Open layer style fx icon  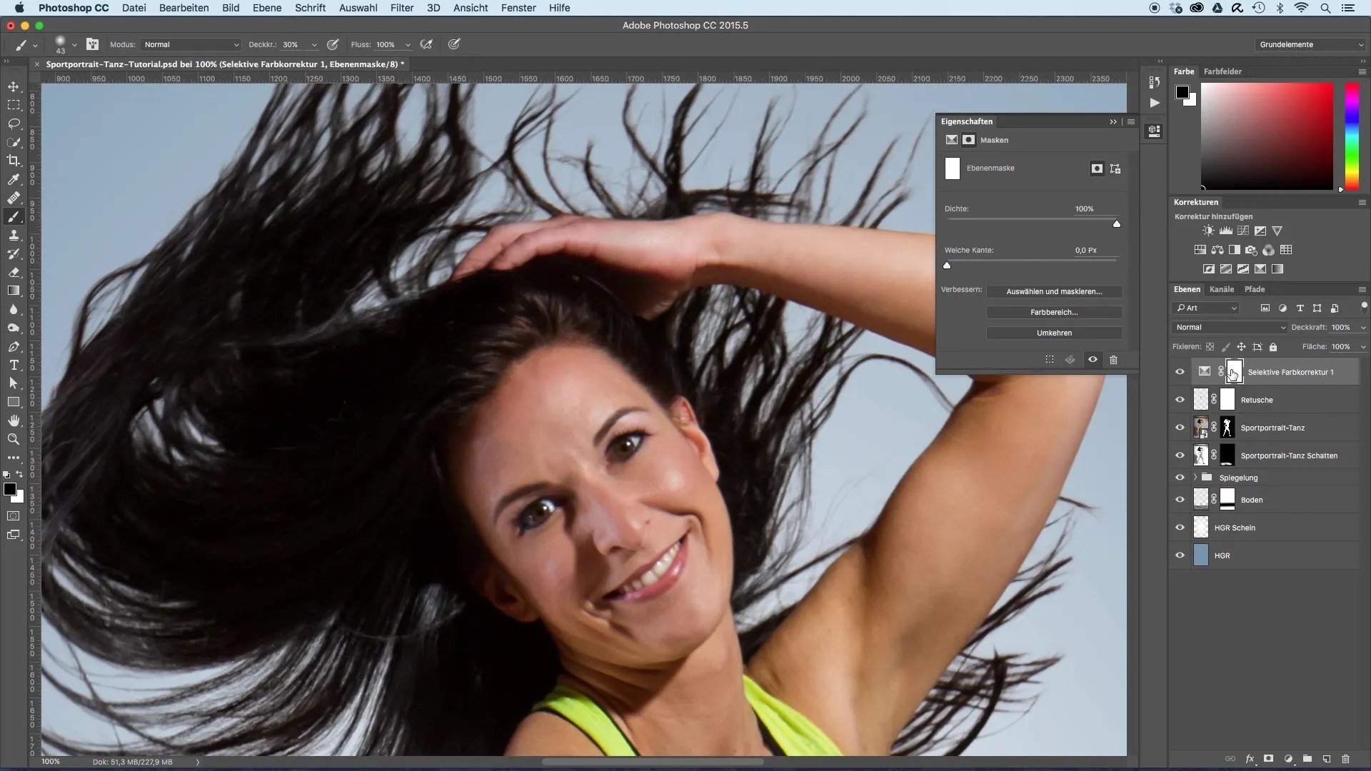pos(1250,759)
